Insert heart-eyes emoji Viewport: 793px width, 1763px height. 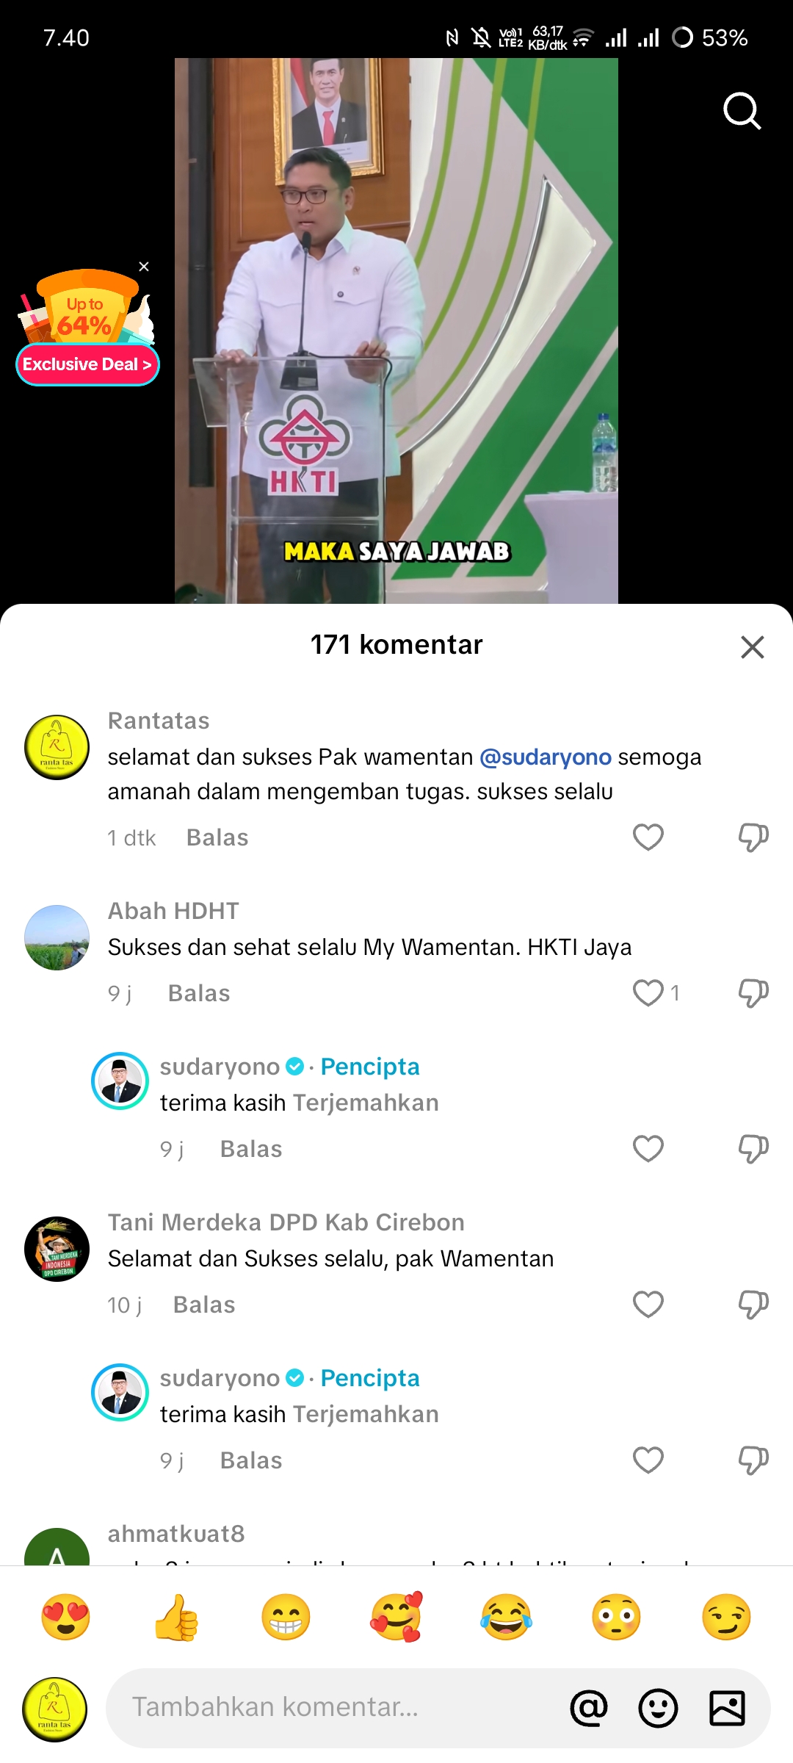65,1617
